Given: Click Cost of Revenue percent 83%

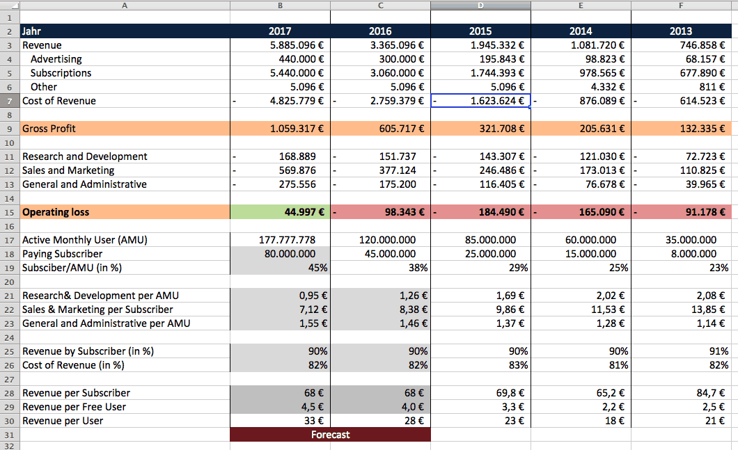Looking at the screenshot, I should click(480, 365).
